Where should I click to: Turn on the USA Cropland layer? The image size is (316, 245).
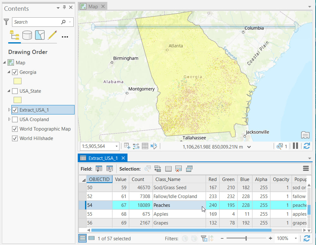click(15, 120)
